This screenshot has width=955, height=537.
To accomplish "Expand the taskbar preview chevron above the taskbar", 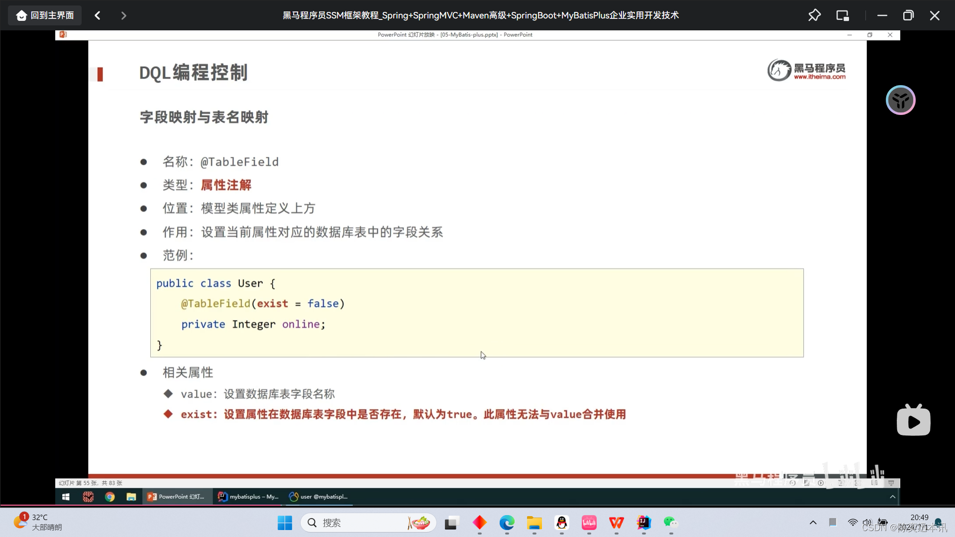I will [892, 496].
